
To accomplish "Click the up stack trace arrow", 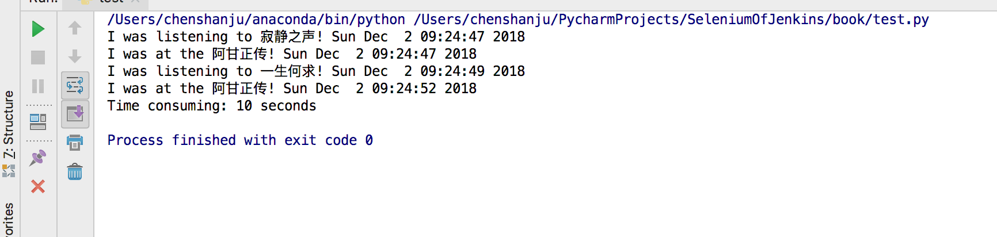I will click(75, 28).
